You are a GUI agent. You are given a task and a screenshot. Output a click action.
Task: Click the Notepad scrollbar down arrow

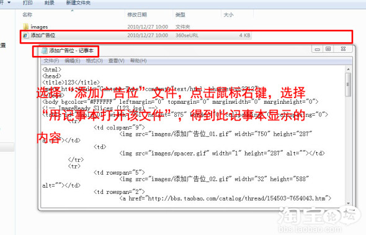coord(348,203)
